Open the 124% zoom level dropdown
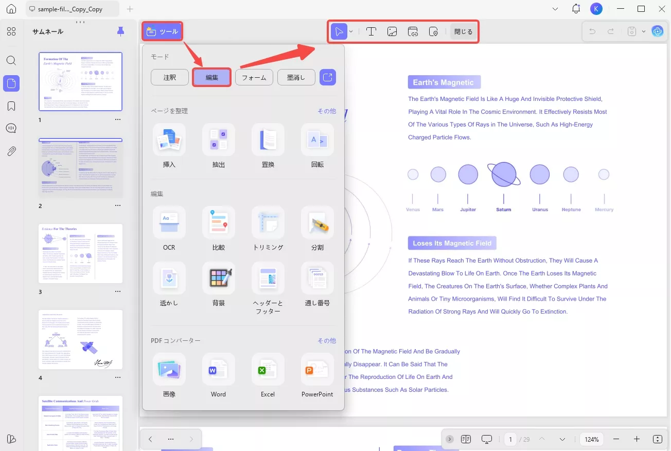The height and width of the screenshot is (451, 671). pyautogui.click(x=592, y=439)
